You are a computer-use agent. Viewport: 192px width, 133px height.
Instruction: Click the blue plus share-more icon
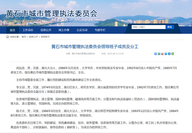(x=156, y=54)
